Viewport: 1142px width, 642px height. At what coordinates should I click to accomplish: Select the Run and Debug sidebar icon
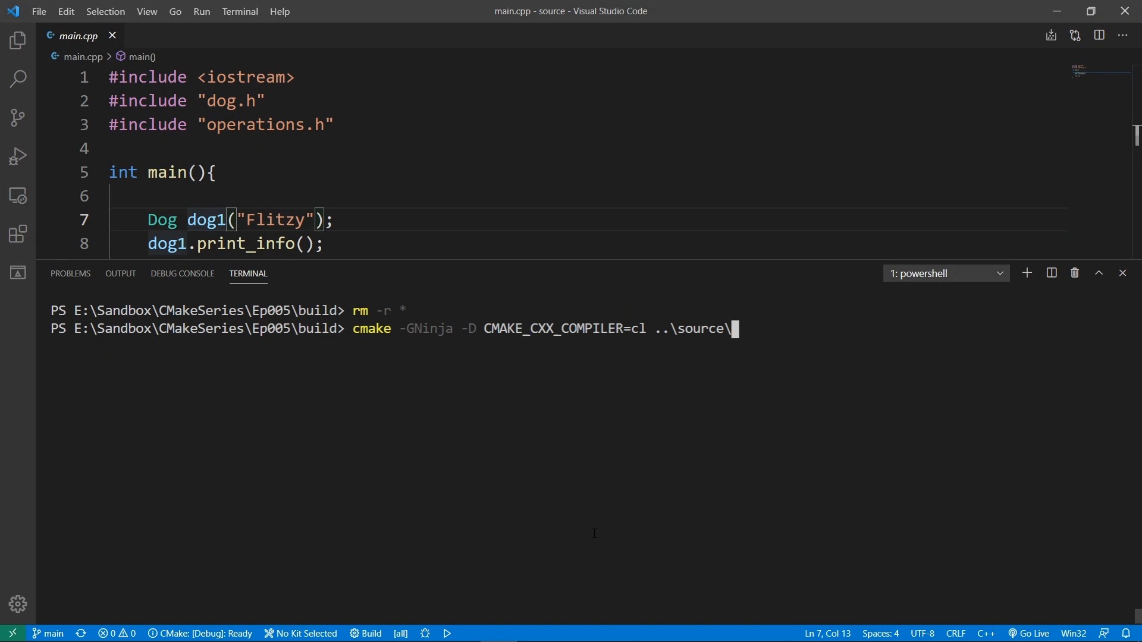(x=17, y=156)
